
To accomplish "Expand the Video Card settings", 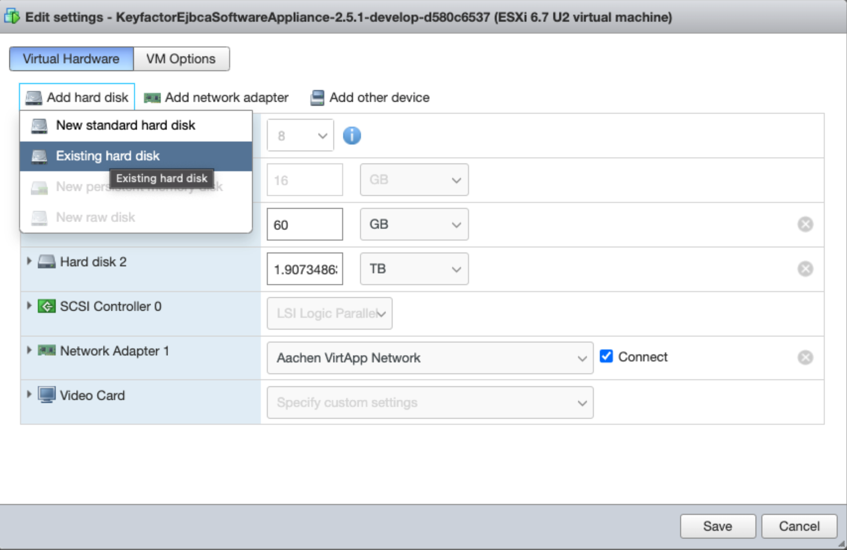I will click(x=29, y=394).
